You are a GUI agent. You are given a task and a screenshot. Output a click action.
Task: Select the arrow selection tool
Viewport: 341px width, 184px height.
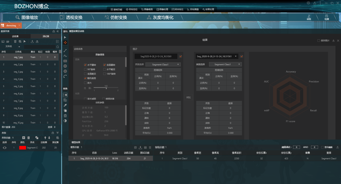65,37
